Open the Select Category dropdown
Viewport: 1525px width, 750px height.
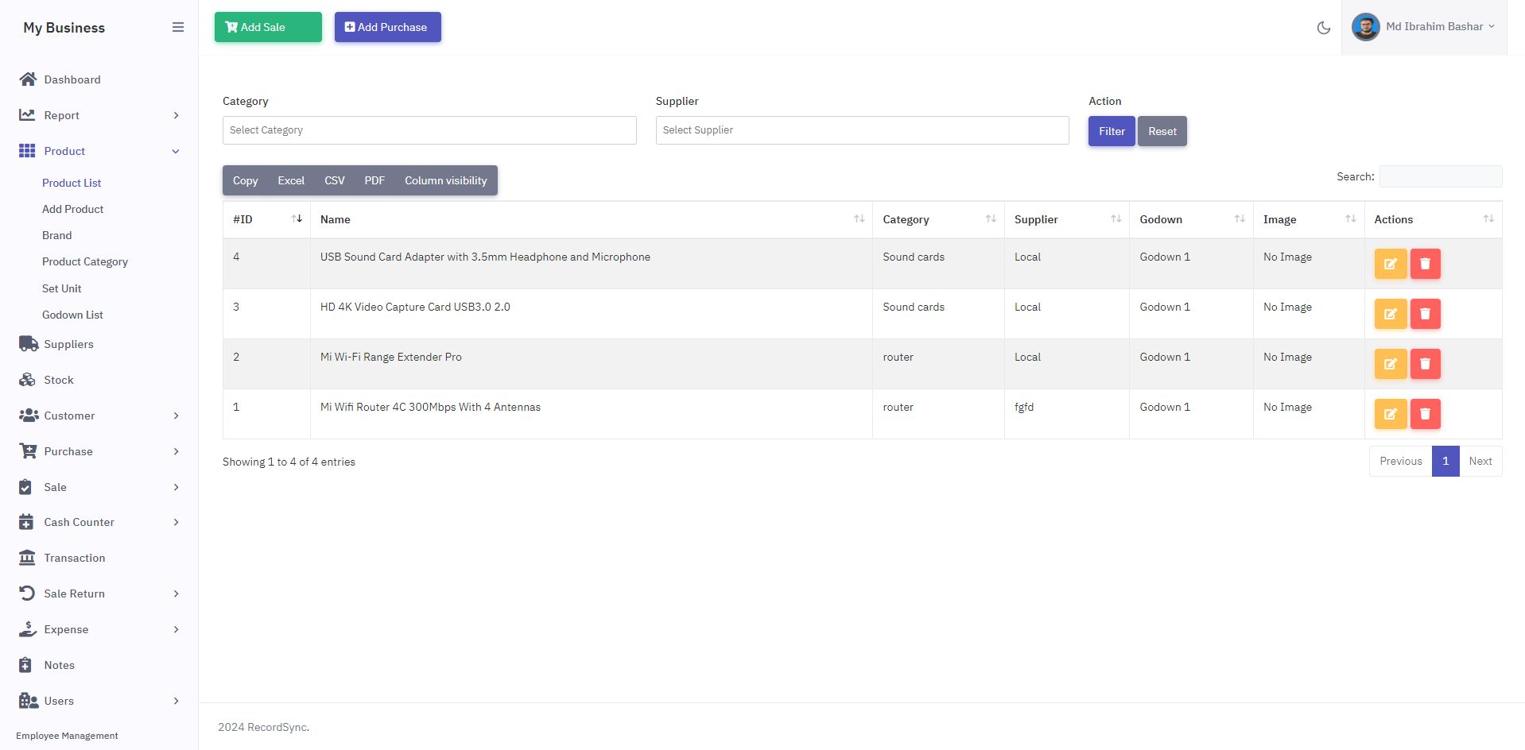click(429, 130)
